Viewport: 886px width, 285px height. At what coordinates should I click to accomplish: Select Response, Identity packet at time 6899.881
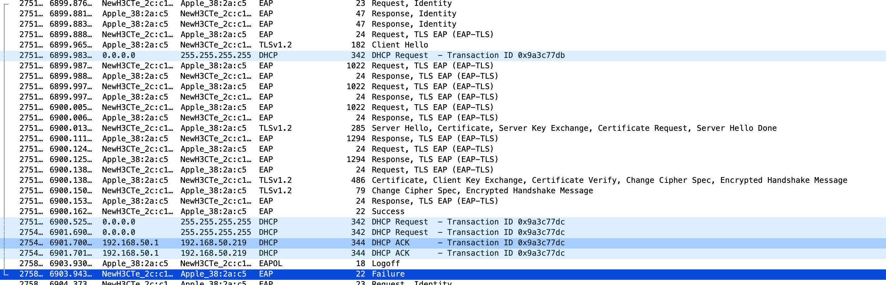414,14
